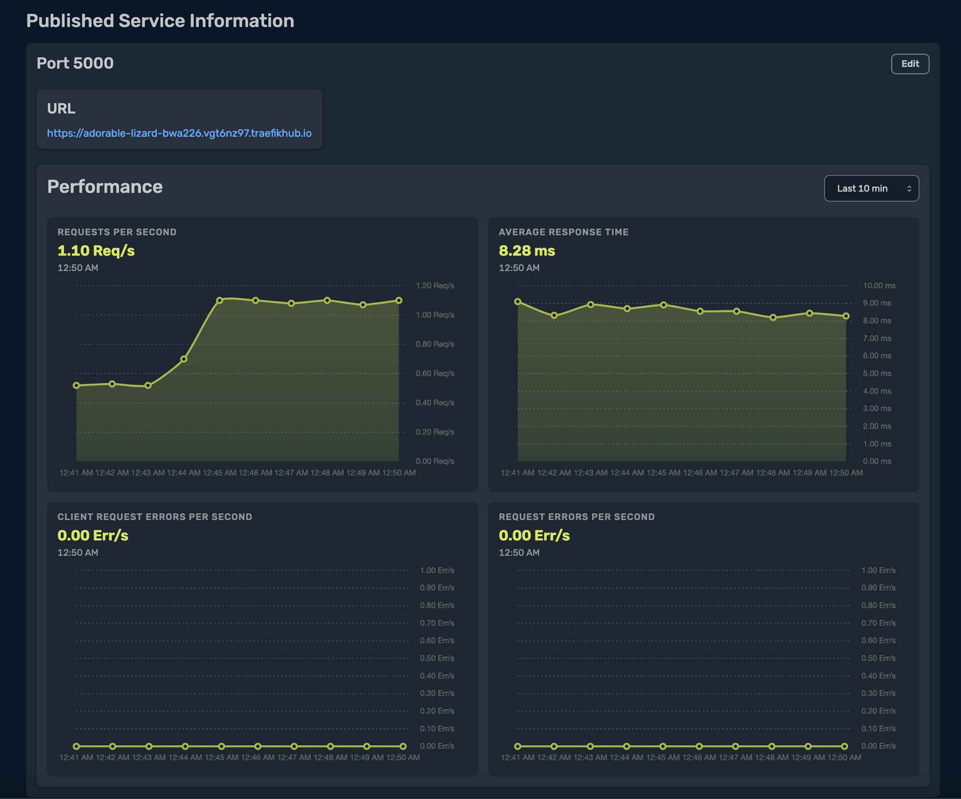Click first data point on Response Time chart

click(518, 301)
